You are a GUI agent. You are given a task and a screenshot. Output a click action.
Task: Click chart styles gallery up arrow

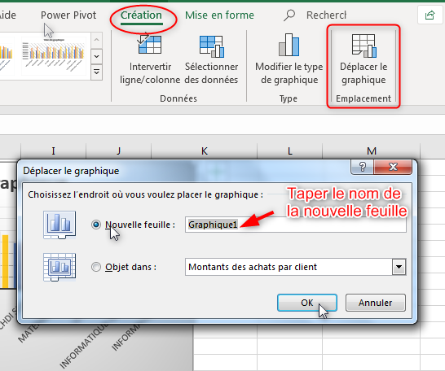pos(96,40)
